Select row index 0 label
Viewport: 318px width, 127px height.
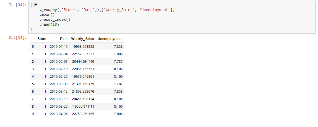click(x=33, y=47)
